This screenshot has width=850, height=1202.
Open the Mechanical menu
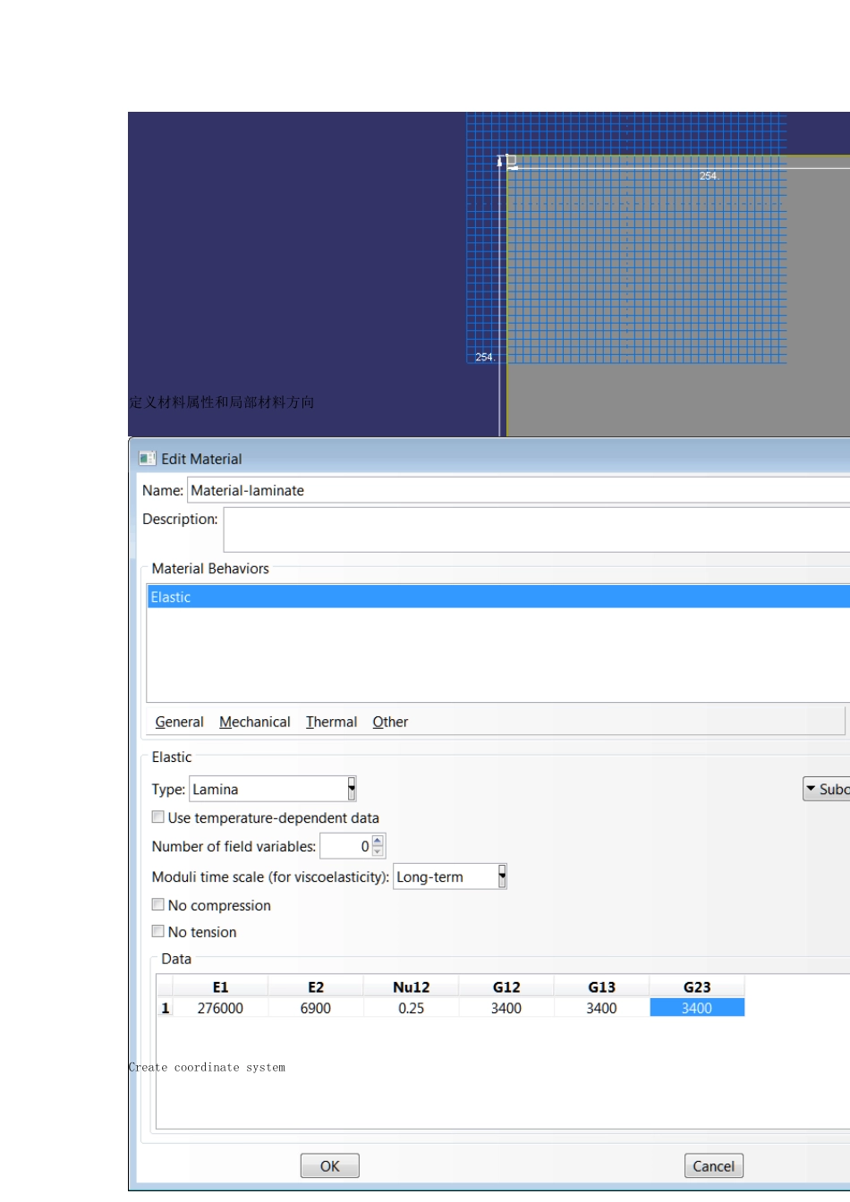pos(254,722)
